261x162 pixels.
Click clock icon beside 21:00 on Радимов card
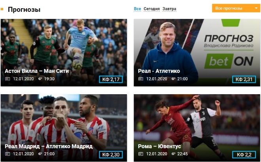(x=173, y=79)
